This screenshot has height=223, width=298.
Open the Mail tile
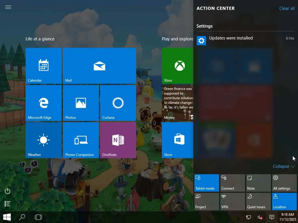(100, 66)
